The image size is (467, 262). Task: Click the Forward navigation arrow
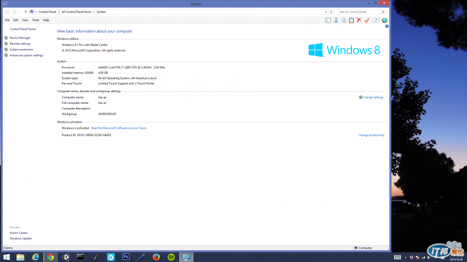point(14,12)
